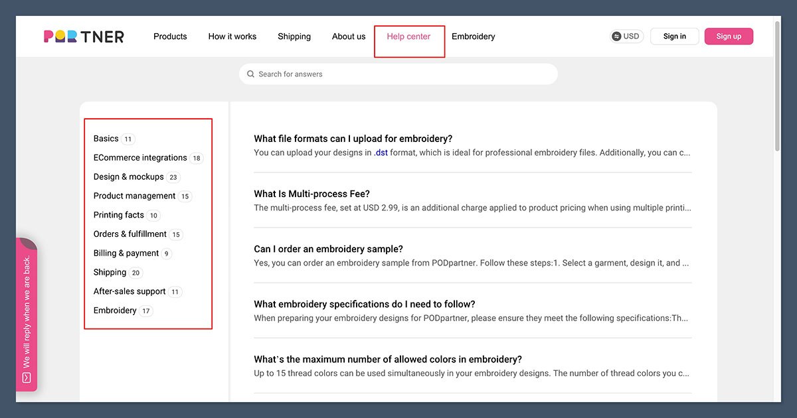797x418 pixels.
Task: Select the ECommerce integrations category
Action: coord(139,157)
